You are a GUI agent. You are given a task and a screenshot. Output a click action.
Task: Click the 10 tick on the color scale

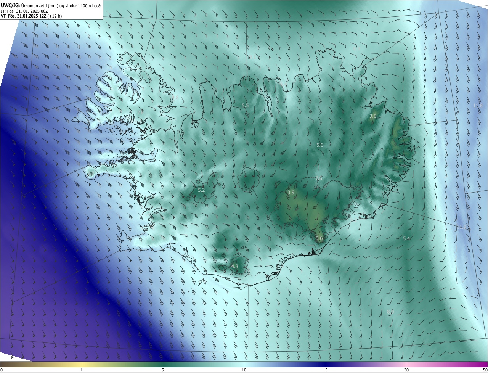[x=244, y=370]
